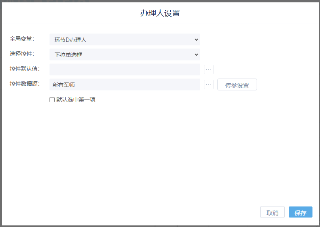Click the 控件数据源 field containing 所有军师
The image size is (320, 227).
click(124, 84)
